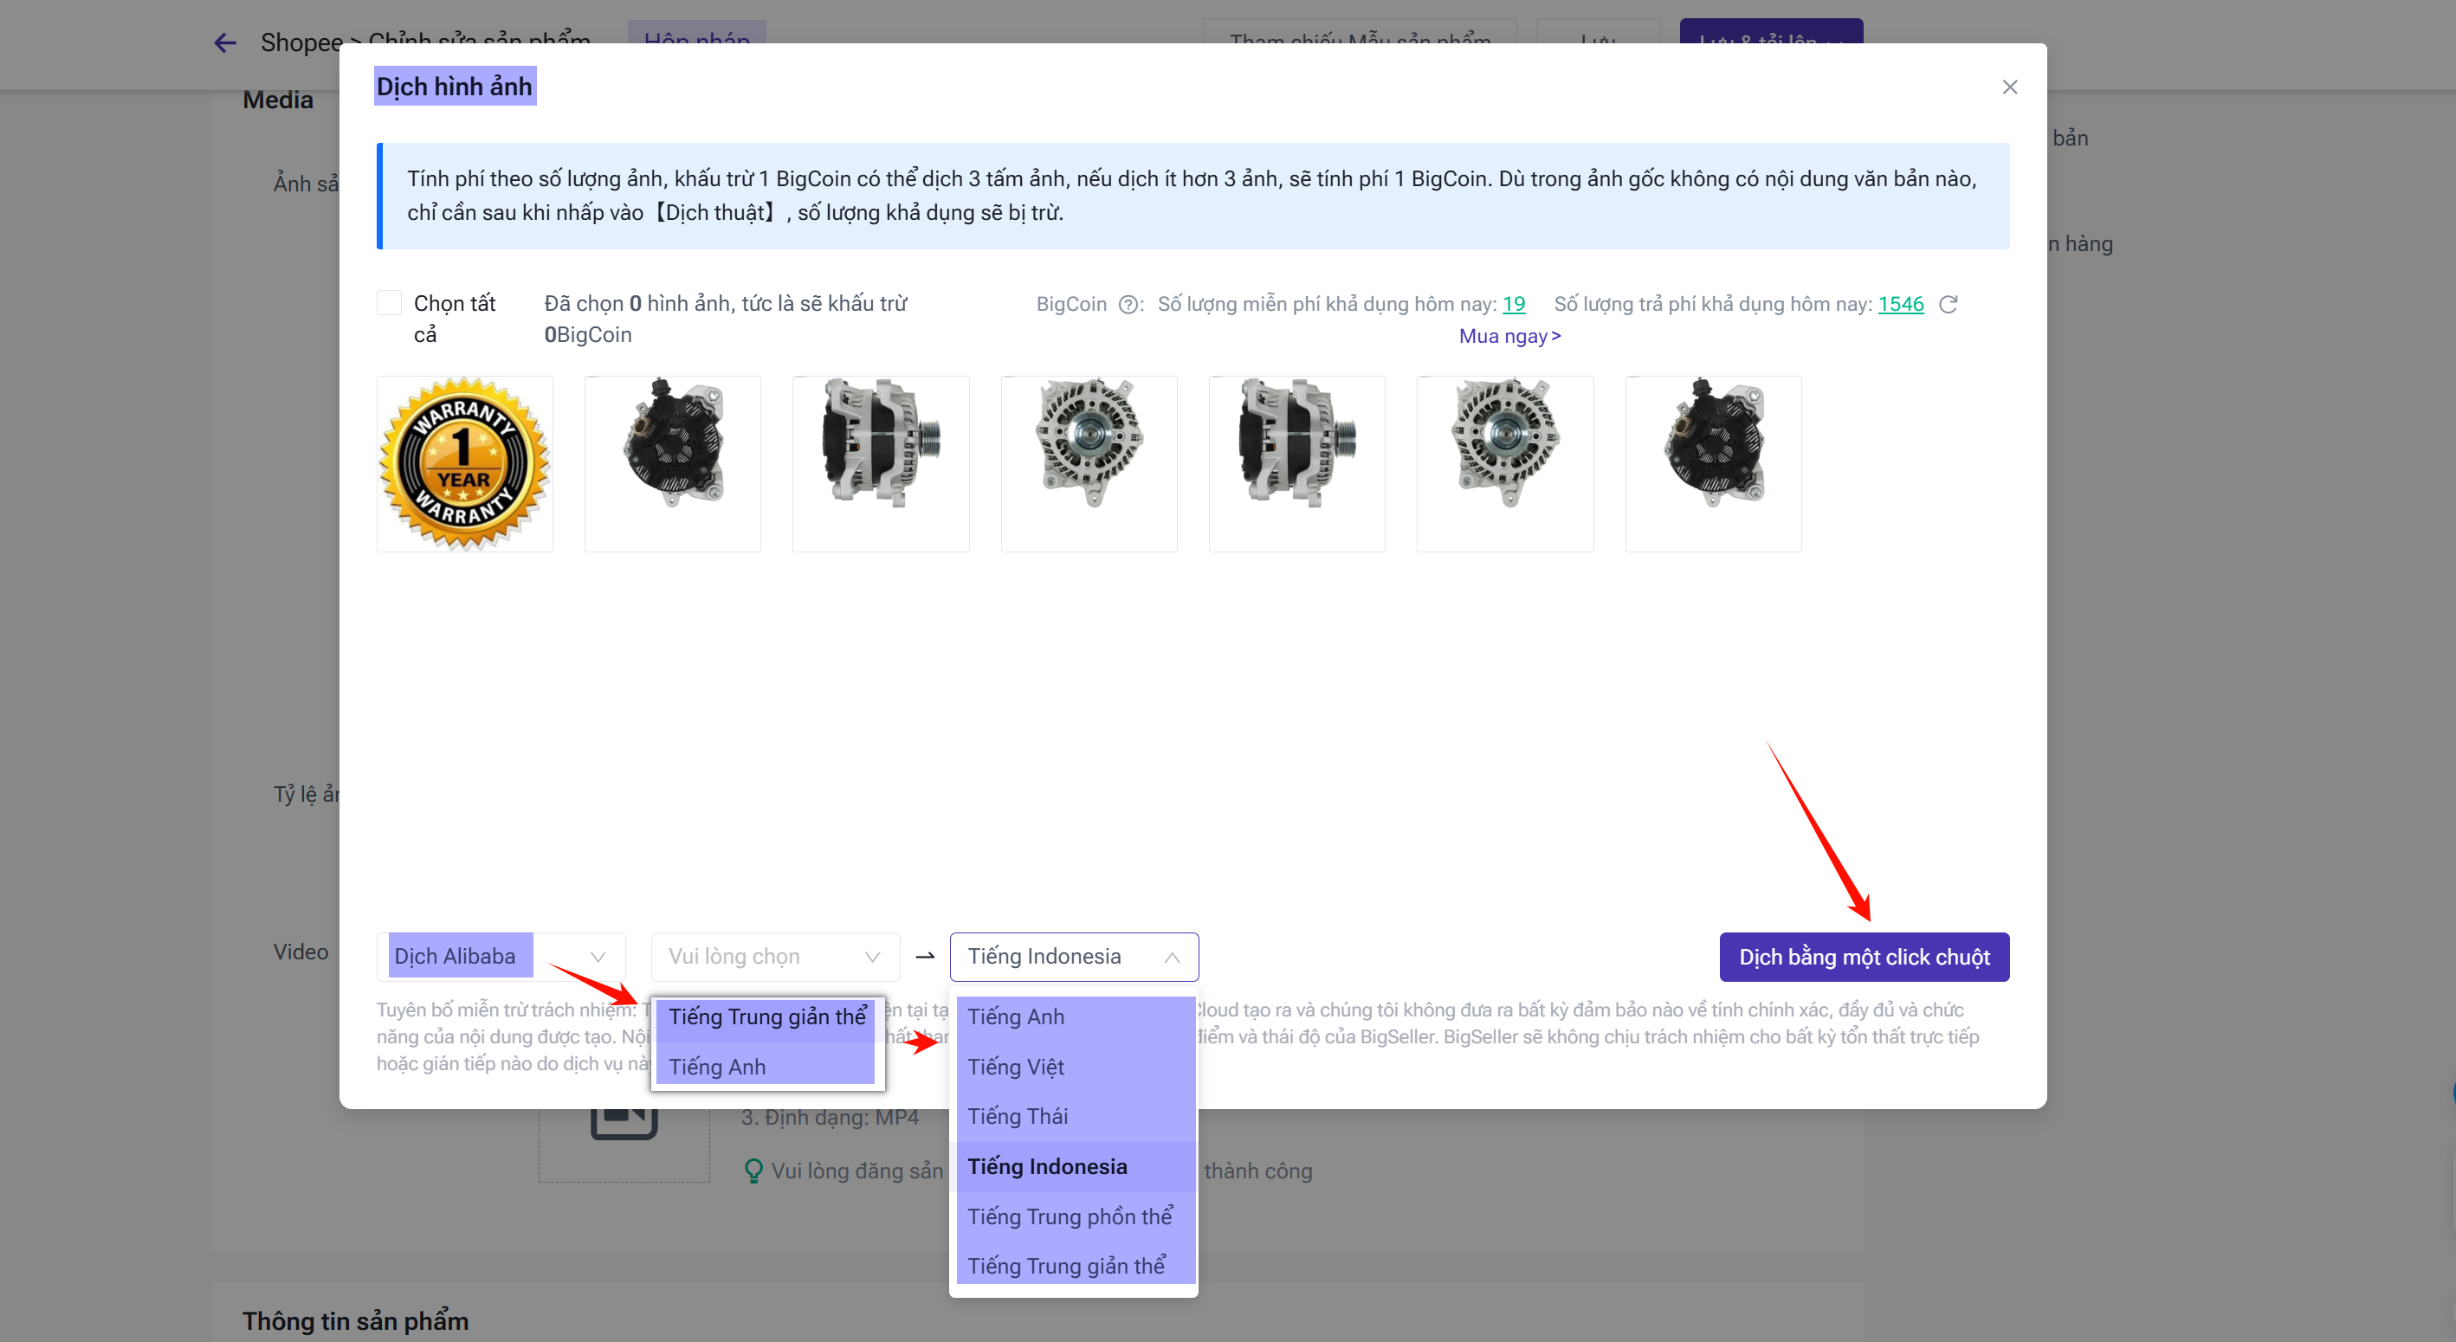This screenshot has height=1342, width=2456.
Task: Open the Dịch Alibaba engine dropdown
Action: (501, 956)
